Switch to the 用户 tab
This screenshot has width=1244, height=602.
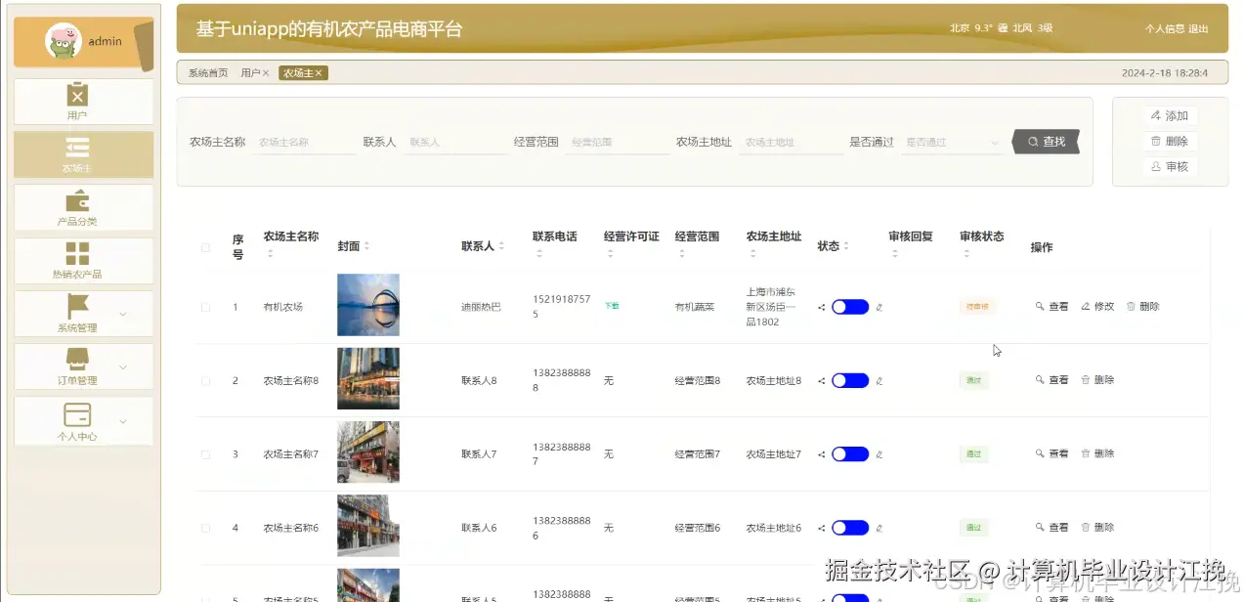point(250,73)
